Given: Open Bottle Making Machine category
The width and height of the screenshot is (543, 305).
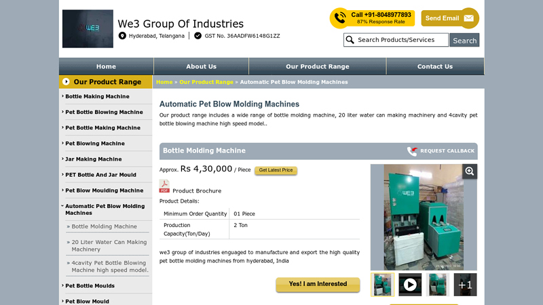Looking at the screenshot, I should 97,96.
